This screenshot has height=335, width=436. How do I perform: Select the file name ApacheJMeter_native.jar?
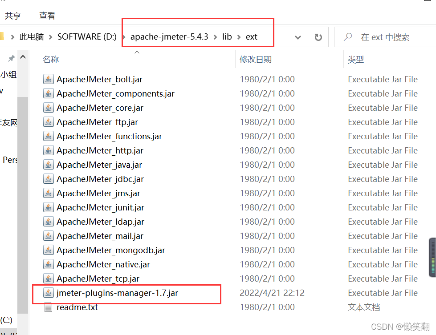pos(103,264)
